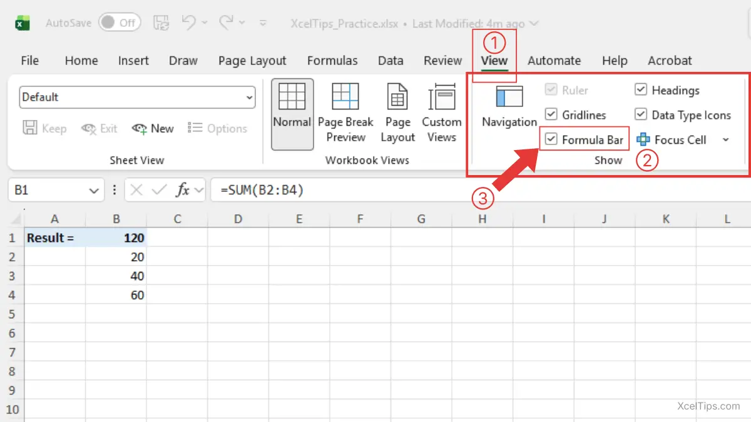The height and width of the screenshot is (422, 751).
Task: Click the Save icon in title bar
Action: (x=161, y=23)
